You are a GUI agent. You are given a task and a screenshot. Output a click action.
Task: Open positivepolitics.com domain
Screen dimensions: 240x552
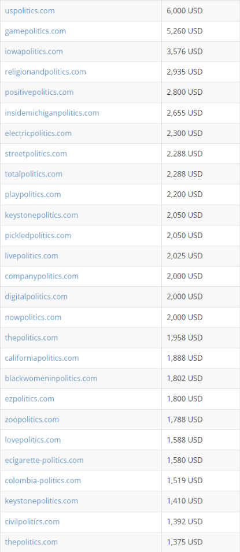point(39,92)
